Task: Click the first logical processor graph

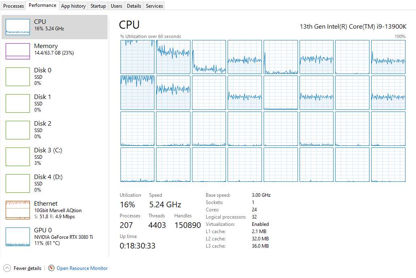Action: 137,57
